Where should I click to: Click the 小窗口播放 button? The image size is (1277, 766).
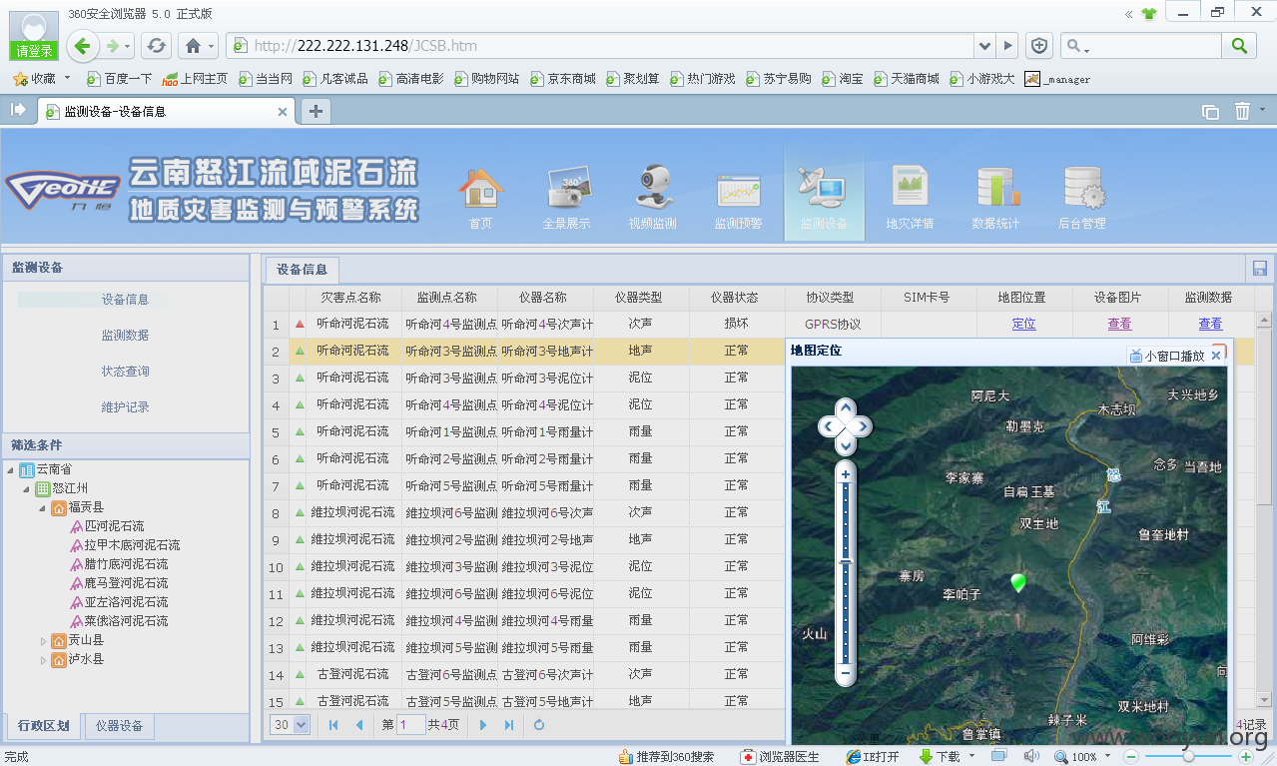pos(1166,356)
